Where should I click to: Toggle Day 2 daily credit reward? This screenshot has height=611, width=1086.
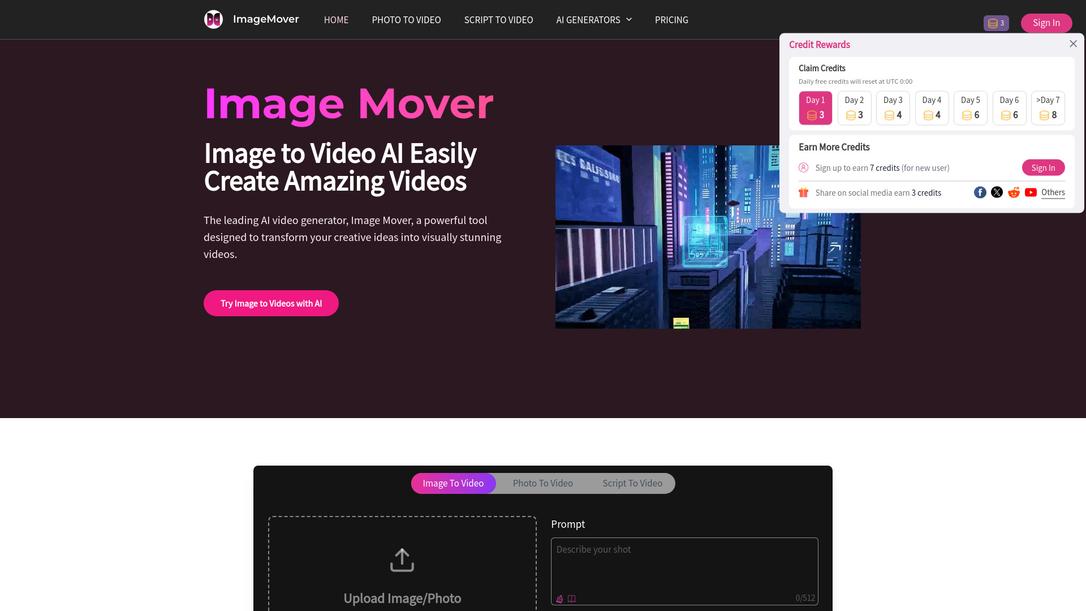(854, 107)
